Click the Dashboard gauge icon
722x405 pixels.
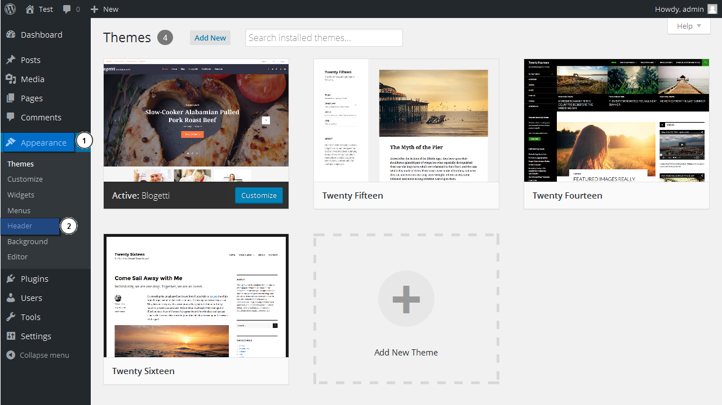(11, 34)
